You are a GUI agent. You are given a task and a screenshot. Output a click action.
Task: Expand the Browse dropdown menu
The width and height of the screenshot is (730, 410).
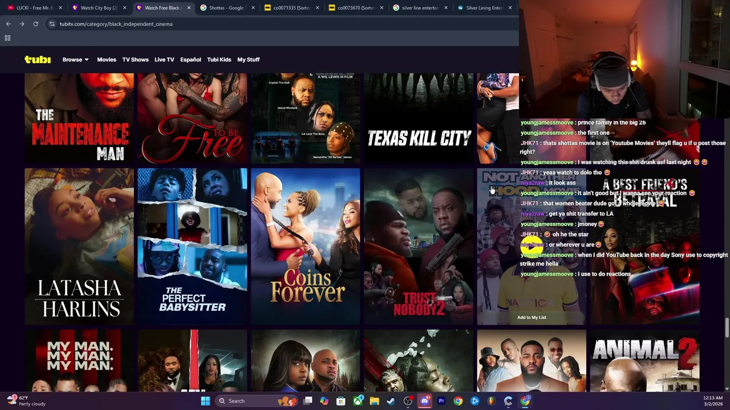tap(75, 59)
